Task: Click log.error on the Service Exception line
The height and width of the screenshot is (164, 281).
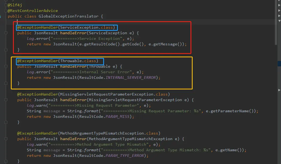Action: pyautogui.click(x=37, y=38)
